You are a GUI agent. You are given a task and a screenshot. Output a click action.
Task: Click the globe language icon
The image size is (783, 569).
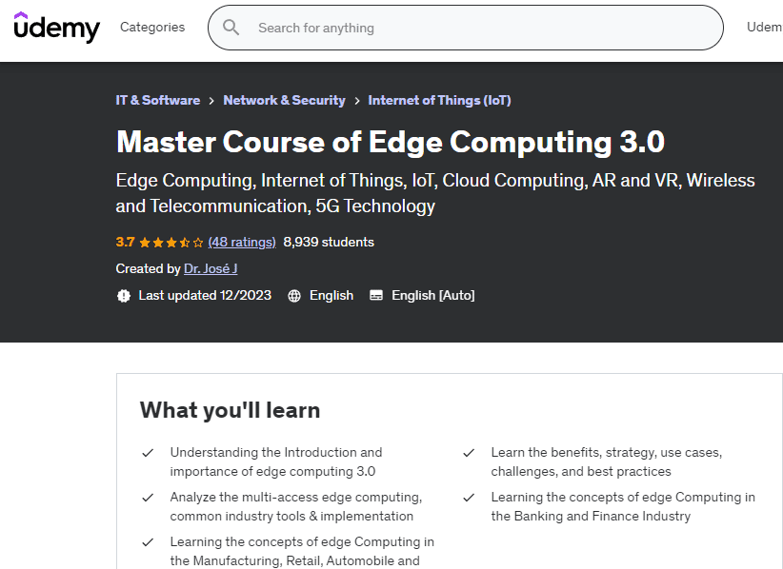pos(294,296)
